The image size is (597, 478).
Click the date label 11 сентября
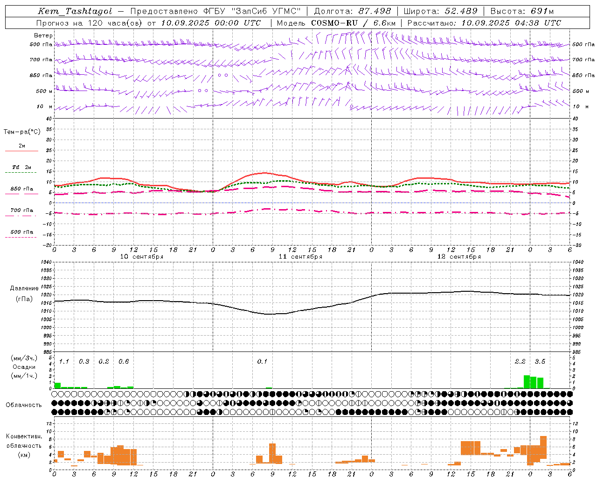(x=300, y=257)
